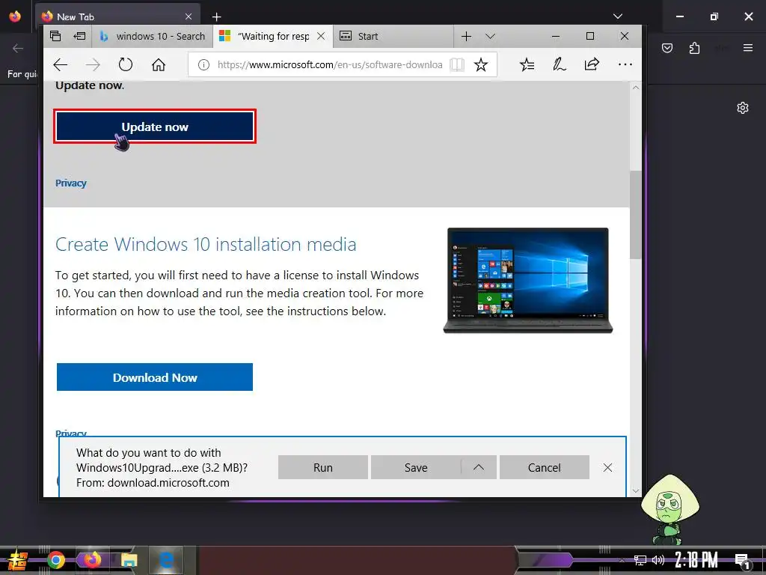Click Firefox new tab settings gear

(x=743, y=108)
